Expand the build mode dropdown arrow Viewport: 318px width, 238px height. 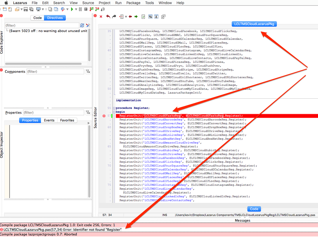tap(67, 9)
